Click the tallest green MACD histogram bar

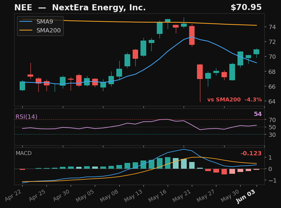click(x=168, y=163)
